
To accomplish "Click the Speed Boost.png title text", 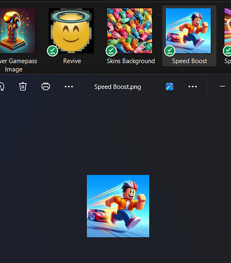I will pyautogui.click(x=117, y=87).
